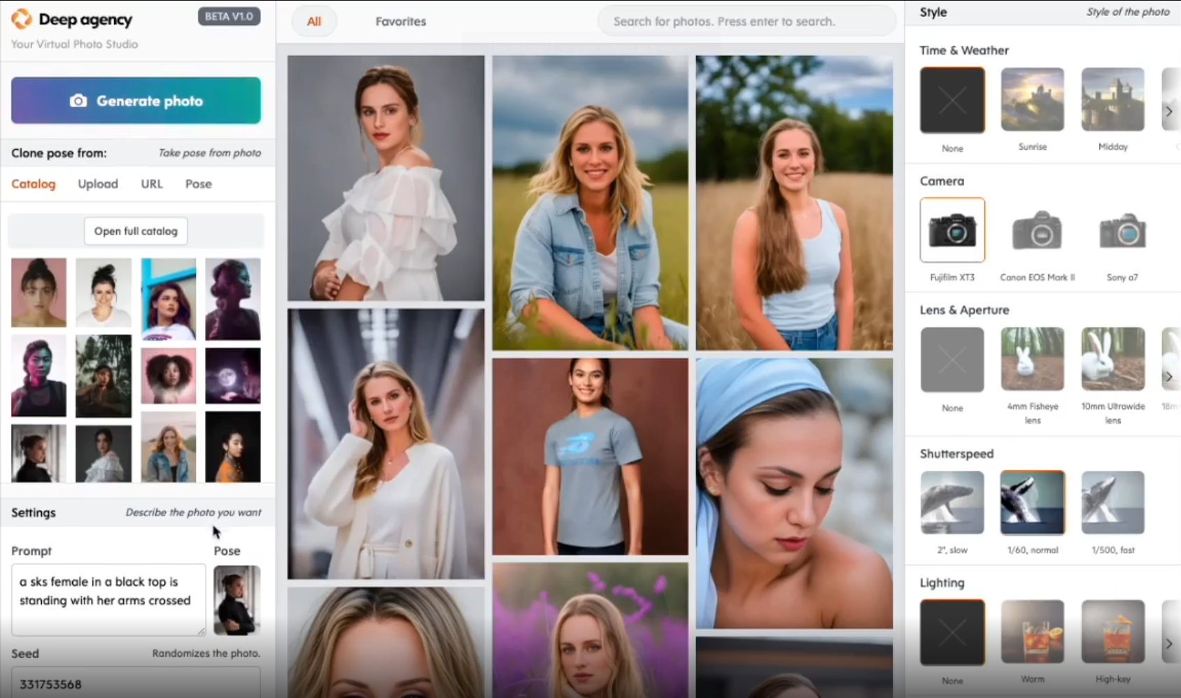Viewport: 1181px width, 698px height.
Task: Switch to the Favorites tab
Action: pyautogui.click(x=400, y=22)
